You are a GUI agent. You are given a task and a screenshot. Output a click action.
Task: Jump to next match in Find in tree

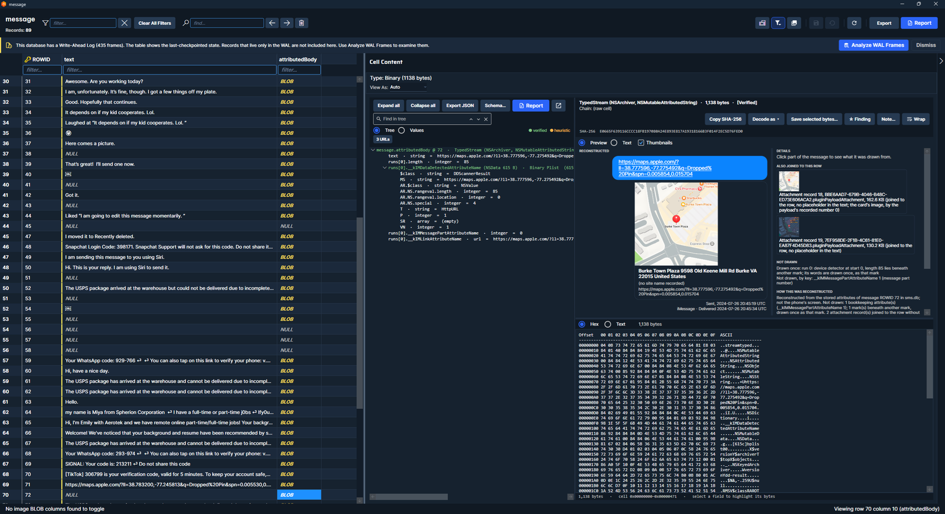[x=478, y=119]
